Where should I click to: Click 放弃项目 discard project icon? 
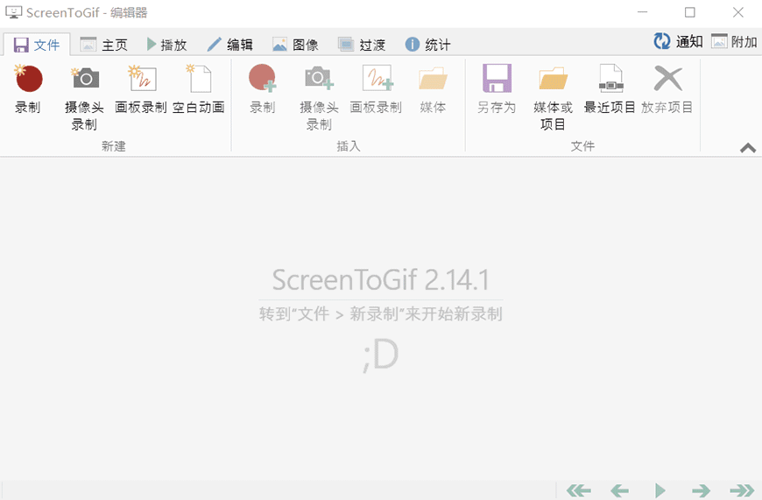(x=667, y=80)
